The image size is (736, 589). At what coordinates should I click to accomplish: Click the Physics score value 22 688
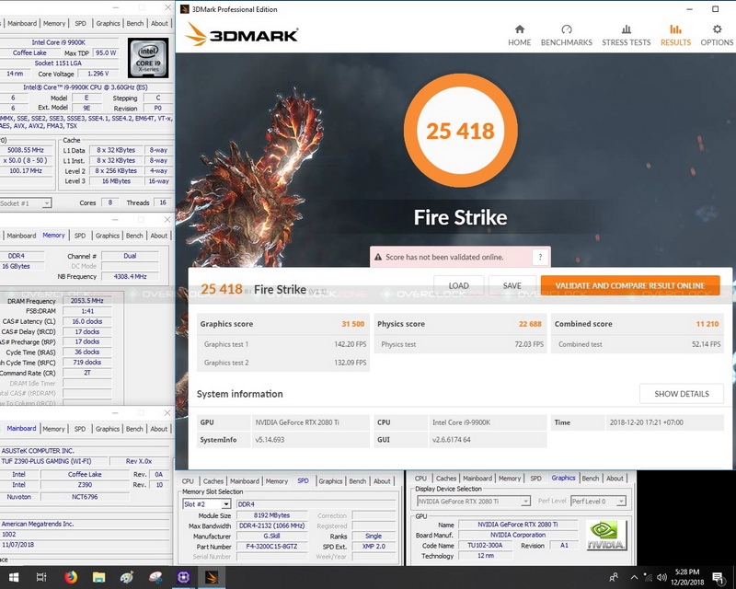(530, 324)
